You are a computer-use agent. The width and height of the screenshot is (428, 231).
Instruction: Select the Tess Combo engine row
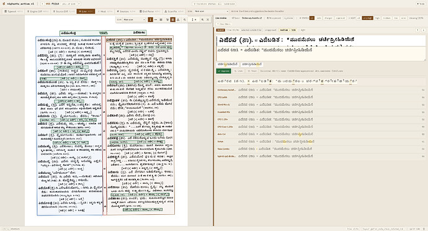(x=321, y=149)
